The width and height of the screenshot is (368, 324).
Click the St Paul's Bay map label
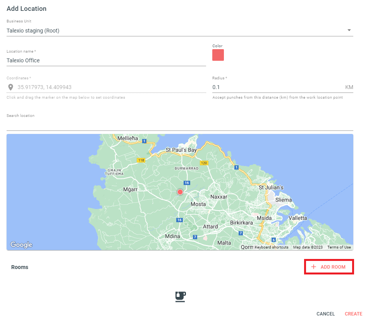[181, 150]
